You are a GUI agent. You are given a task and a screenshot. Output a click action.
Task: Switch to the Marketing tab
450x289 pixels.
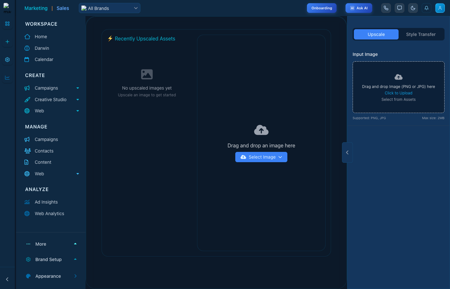36,8
